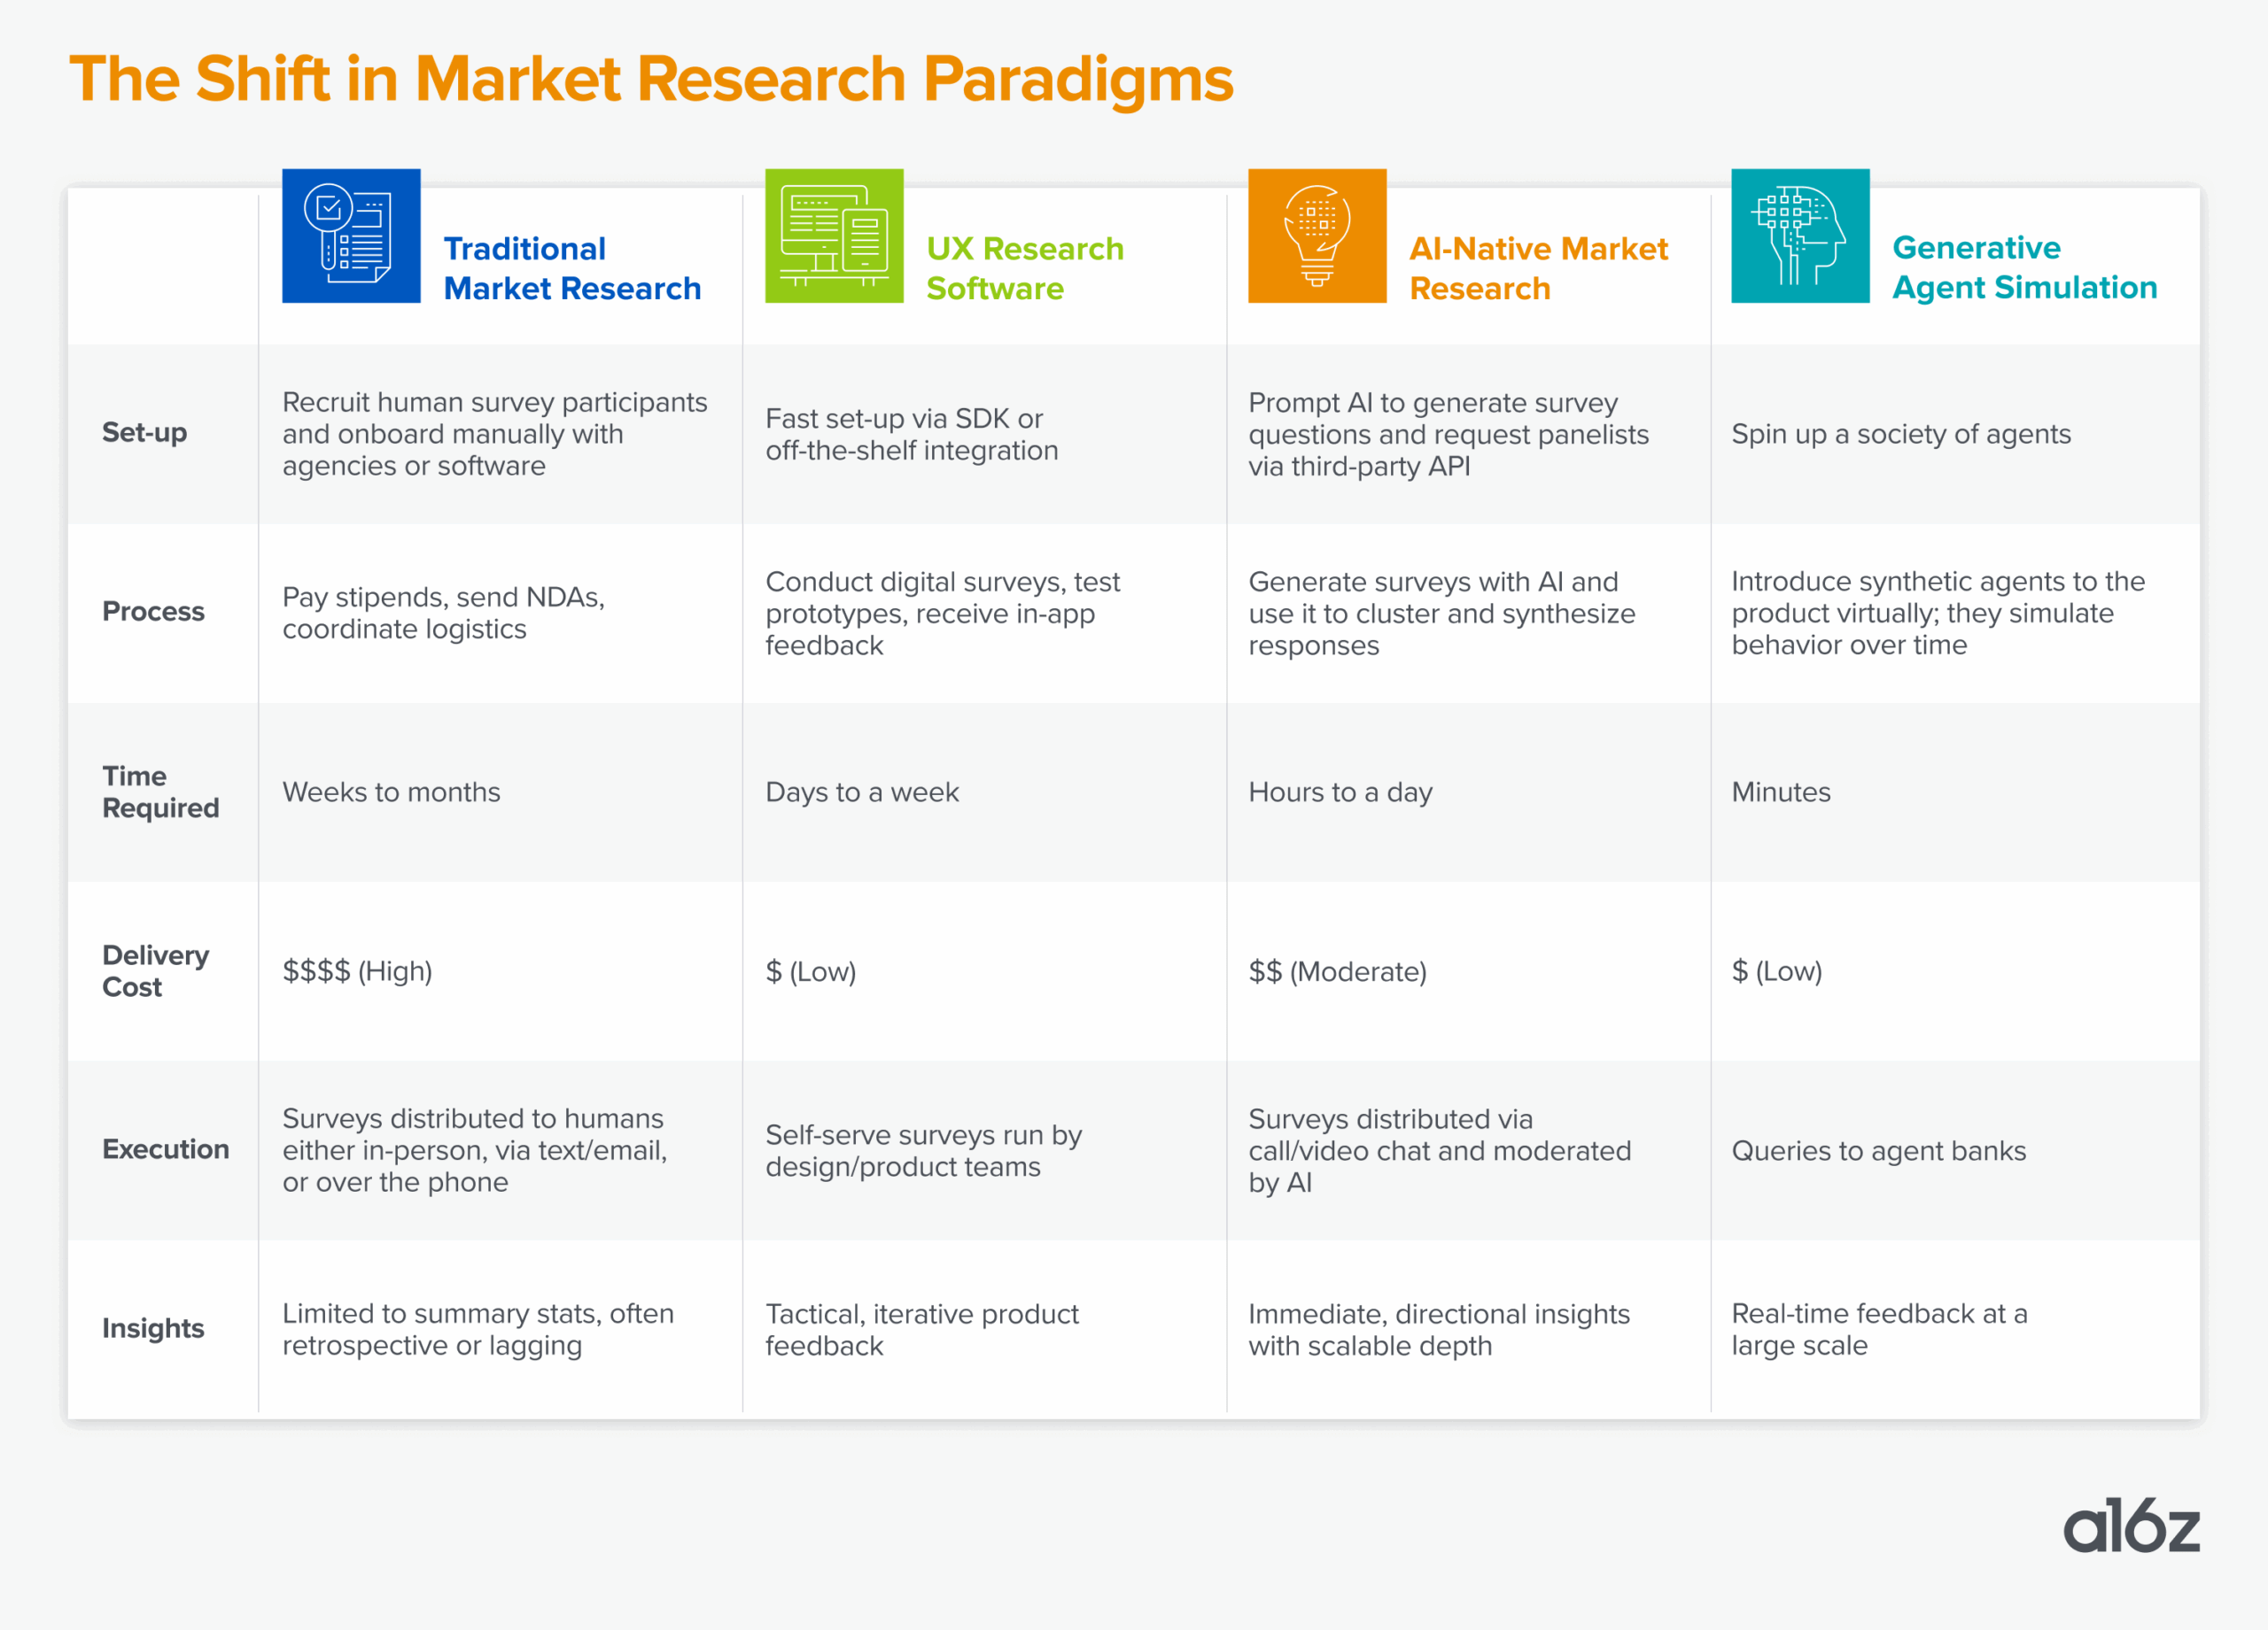Click the orange AI-Native lightbulb icon
Image resolution: width=2268 pixels, height=1630 pixels.
(x=1317, y=236)
